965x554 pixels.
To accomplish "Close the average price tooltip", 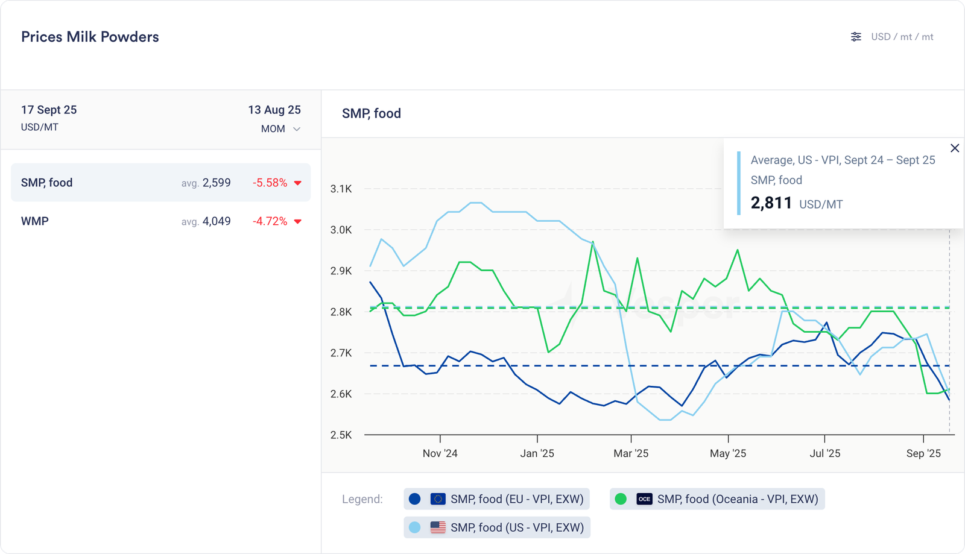I will click(955, 148).
